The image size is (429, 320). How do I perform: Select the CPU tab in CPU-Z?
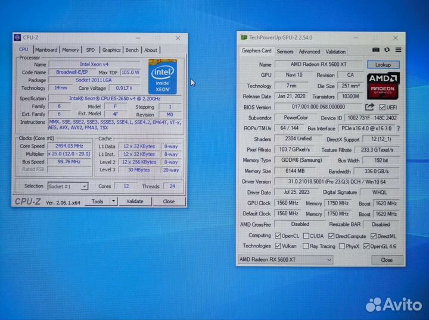point(23,49)
